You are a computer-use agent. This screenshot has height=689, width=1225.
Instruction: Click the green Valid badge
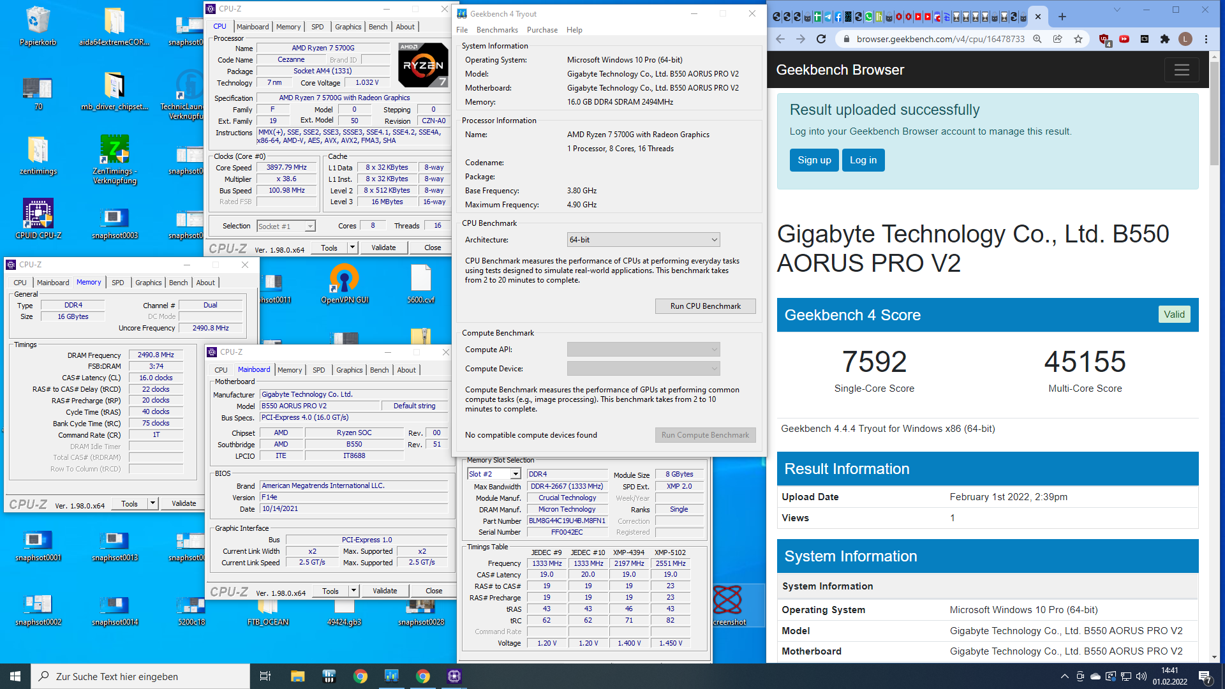[x=1174, y=315]
